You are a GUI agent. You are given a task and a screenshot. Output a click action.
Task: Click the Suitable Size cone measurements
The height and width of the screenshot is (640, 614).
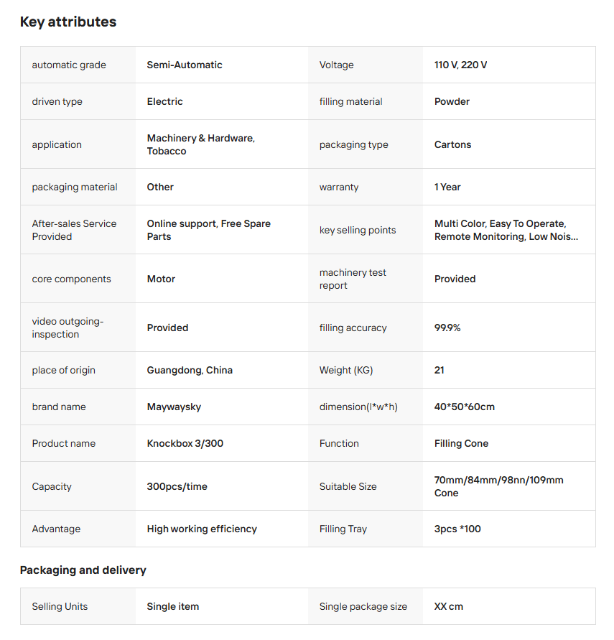coord(498,486)
